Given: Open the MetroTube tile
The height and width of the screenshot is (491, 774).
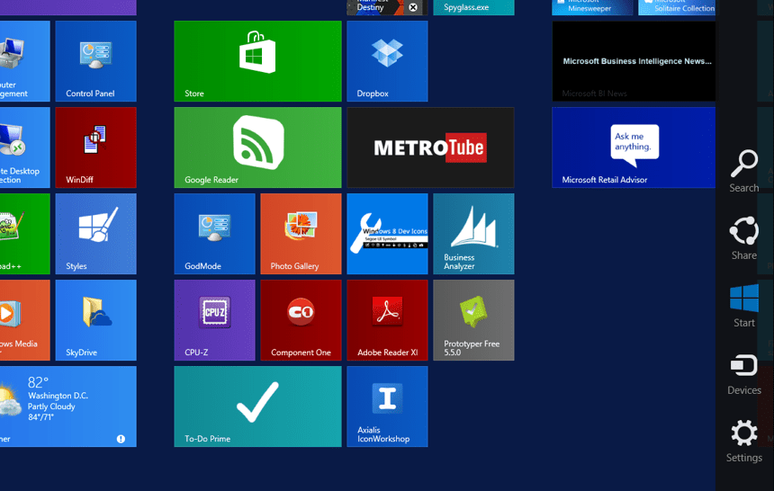Looking at the screenshot, I should click(430, 147).
